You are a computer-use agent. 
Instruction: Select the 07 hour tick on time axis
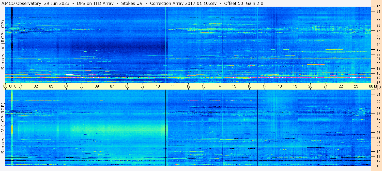112,86
